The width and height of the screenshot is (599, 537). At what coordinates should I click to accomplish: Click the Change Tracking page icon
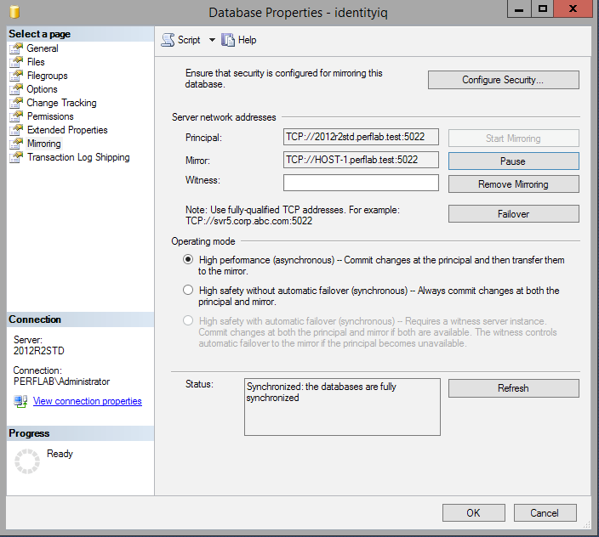[x=16, y=103]
